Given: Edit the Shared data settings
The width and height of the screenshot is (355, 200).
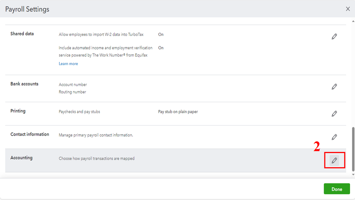Looking at the screenshot, I should pos(334,37).
